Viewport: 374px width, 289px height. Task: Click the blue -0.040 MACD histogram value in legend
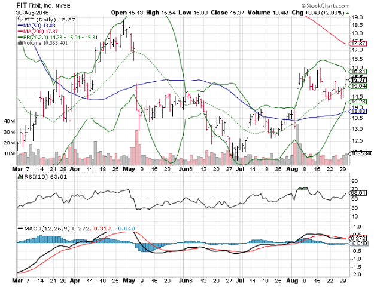[x=125, y=229]
